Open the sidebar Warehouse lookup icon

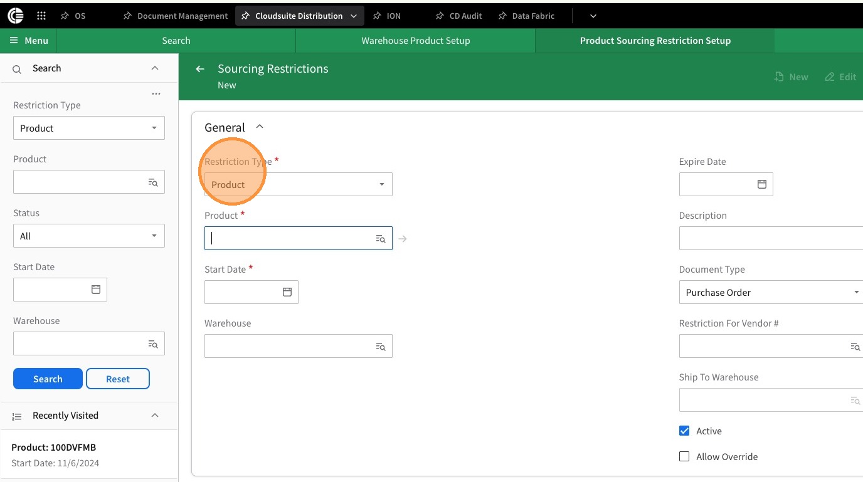[153, 343]
